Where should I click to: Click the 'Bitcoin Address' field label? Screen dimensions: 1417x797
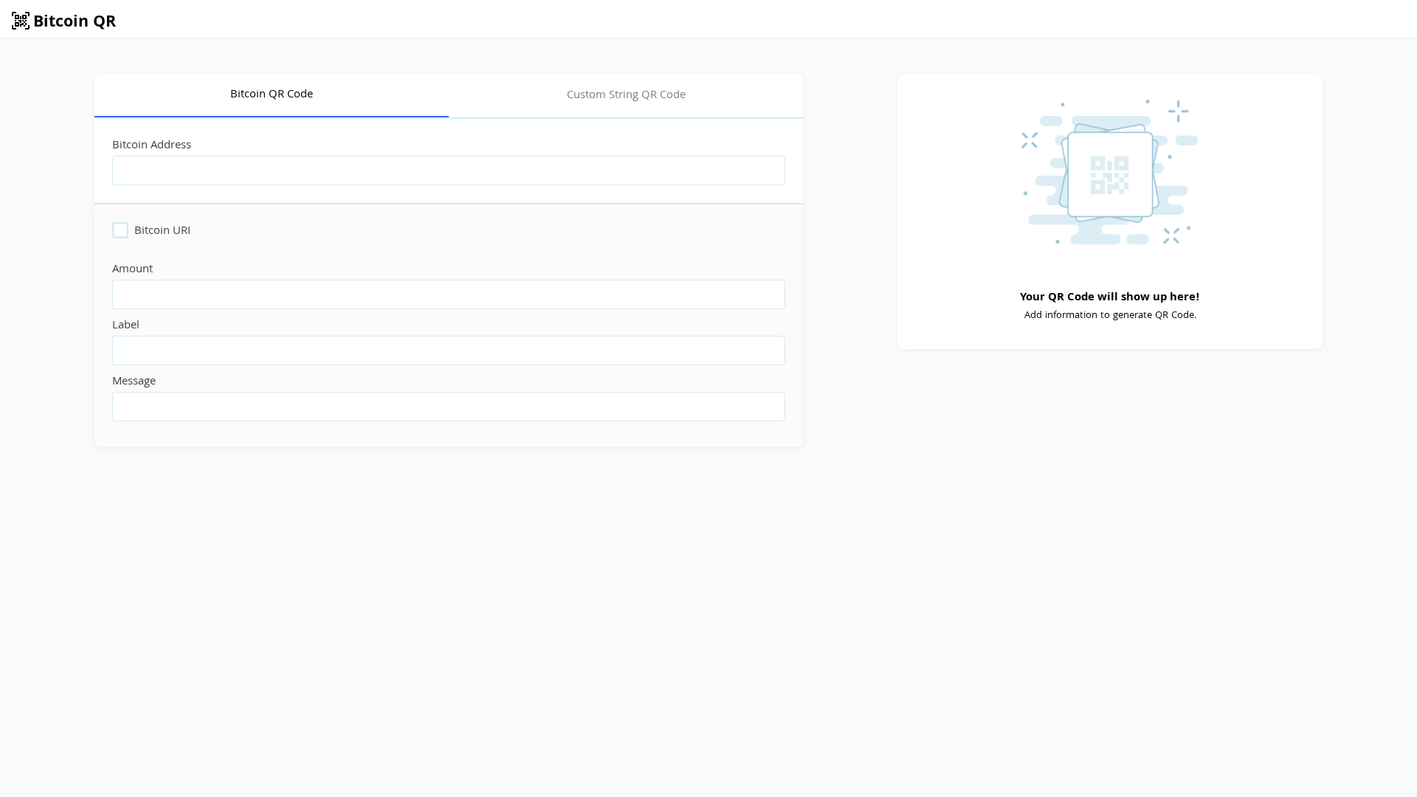pos(151,145)
